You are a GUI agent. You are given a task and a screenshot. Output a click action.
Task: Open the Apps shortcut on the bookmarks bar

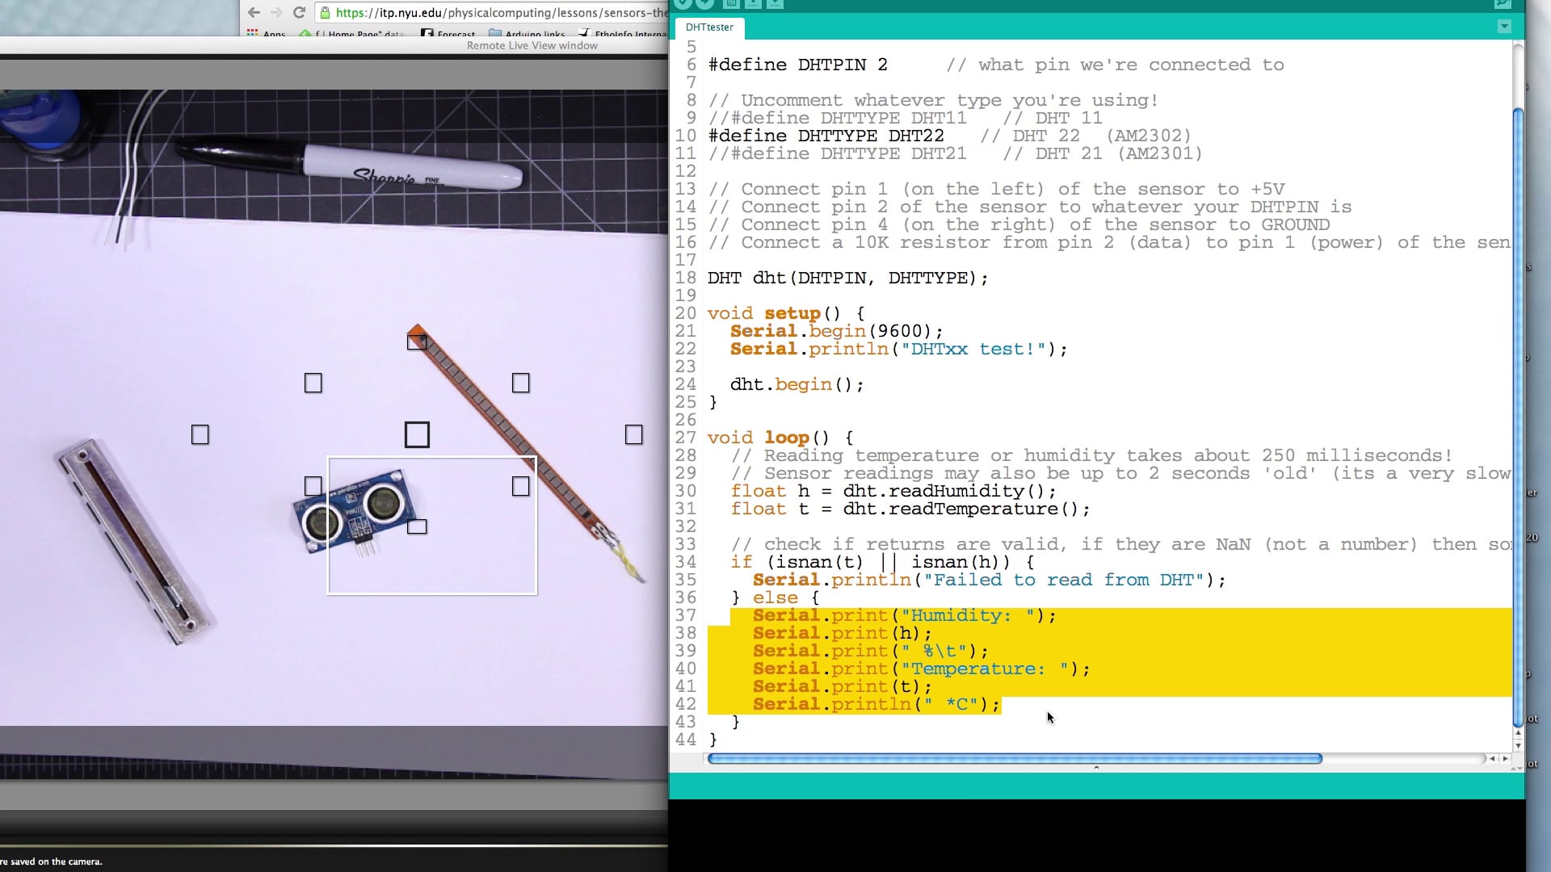click(x=267, y=33)
